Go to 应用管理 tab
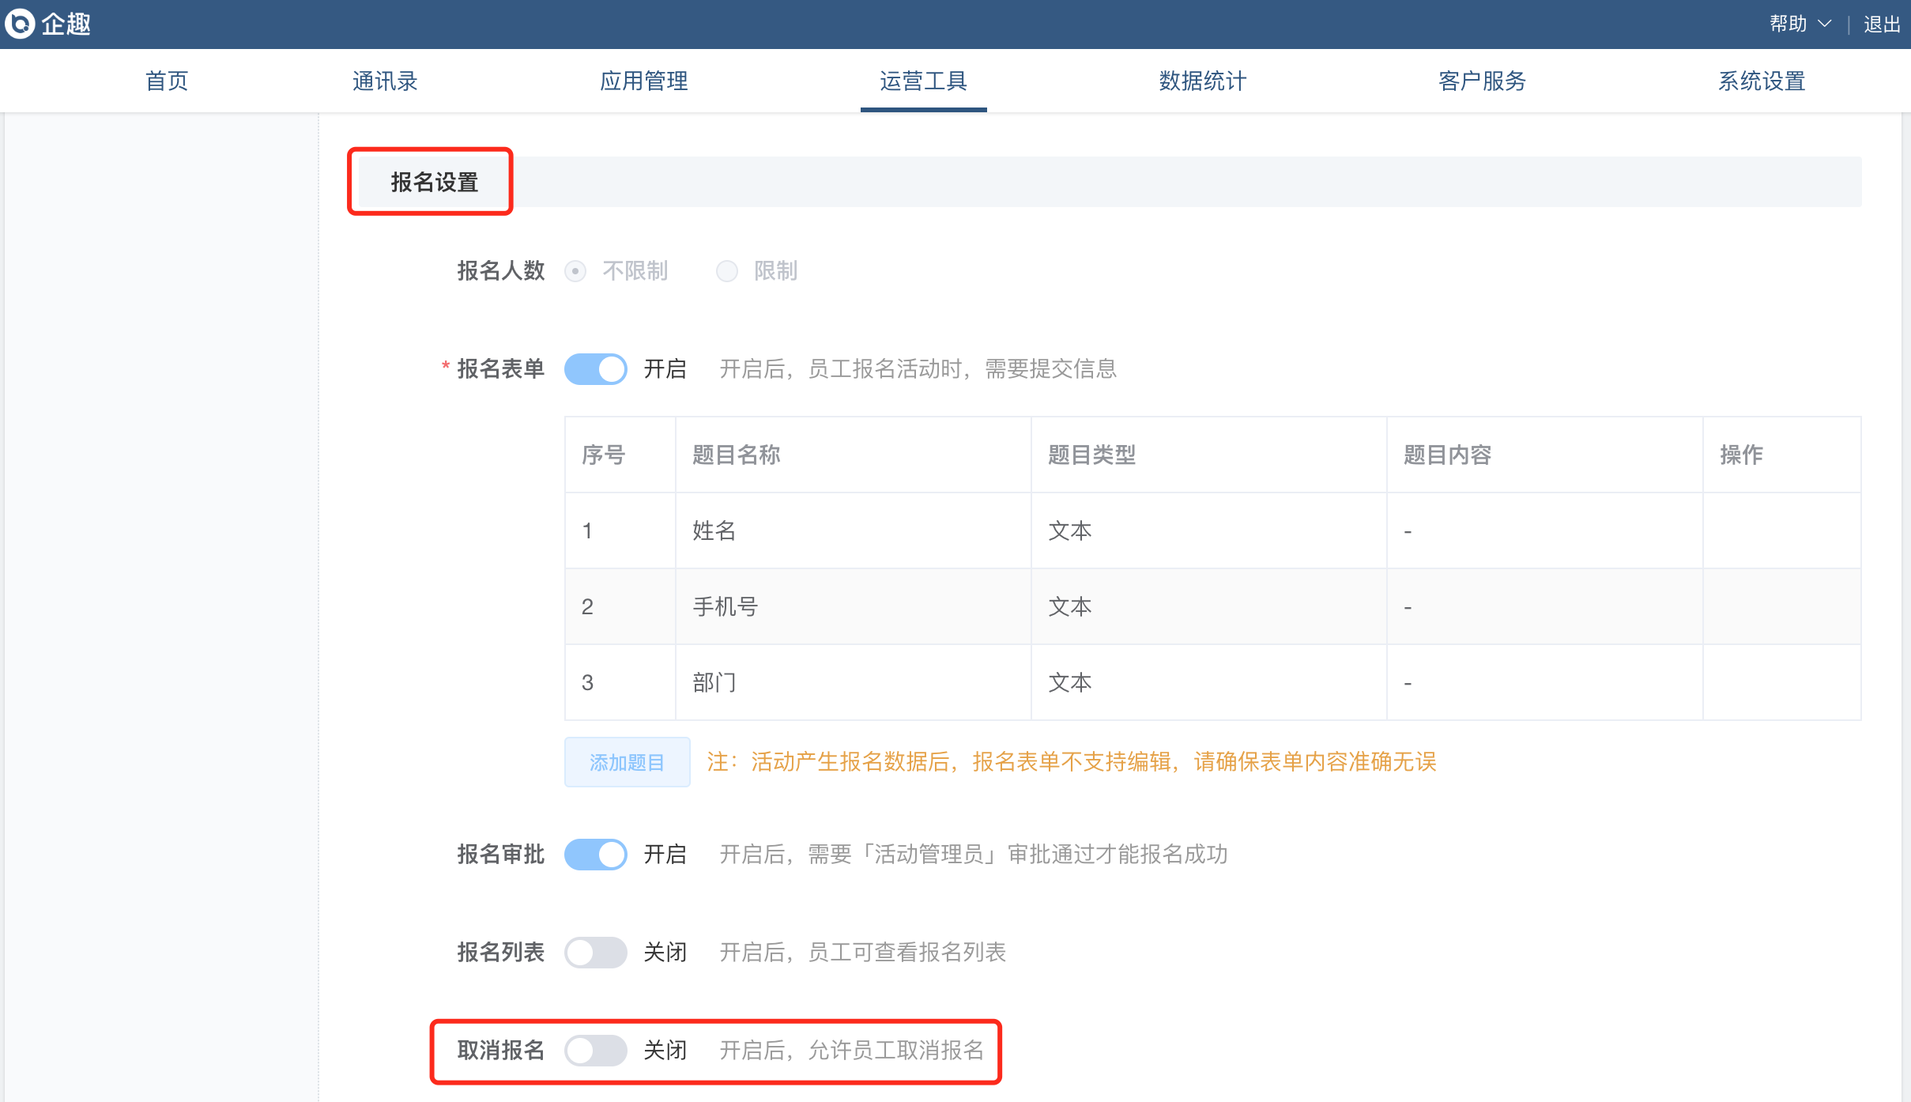This screenshot has width=1911, height=1102. pyautogui.click(x=644, y=81)
